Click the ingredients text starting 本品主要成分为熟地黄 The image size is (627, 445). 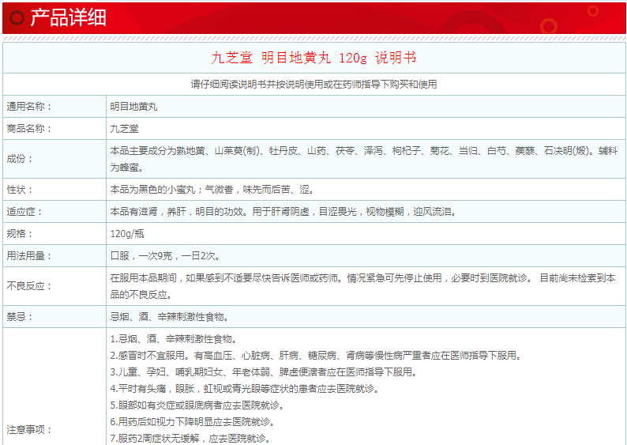(364, 159)
